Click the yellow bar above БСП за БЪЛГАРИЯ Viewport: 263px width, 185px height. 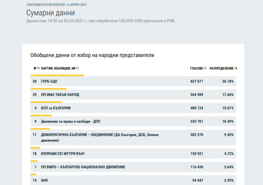[x=46, y=102]
